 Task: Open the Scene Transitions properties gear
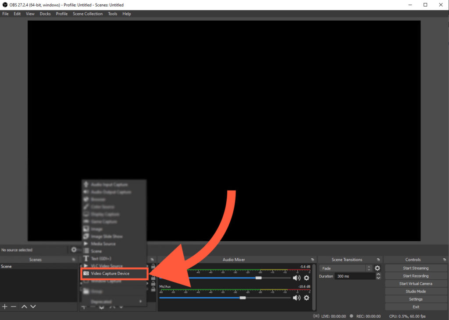[x=377, y=268]
